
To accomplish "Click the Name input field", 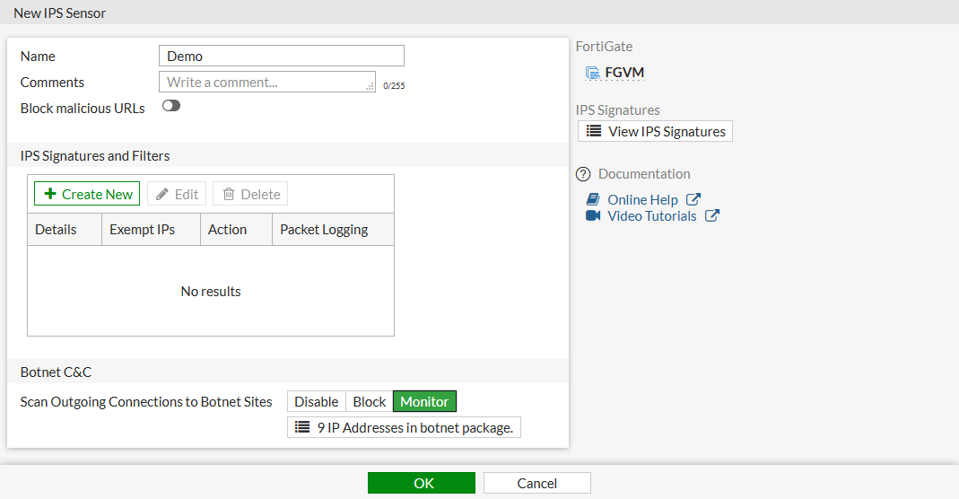I will click(x=281, y=56).
